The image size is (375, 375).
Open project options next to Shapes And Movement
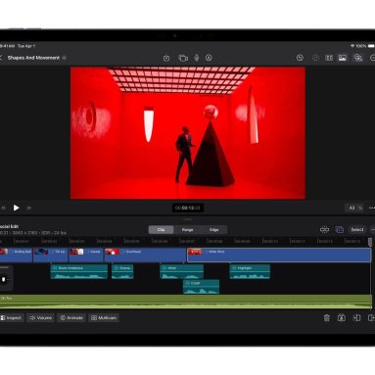point(65,58)
